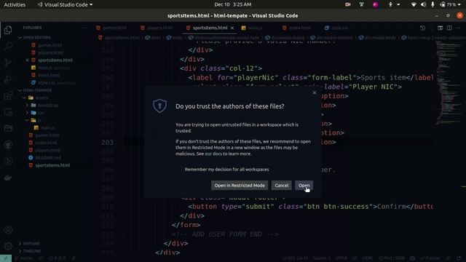466x262 pixels.
Task: Open main.js under the js folder
Action: pyautogui.click(x=47, y=128)
